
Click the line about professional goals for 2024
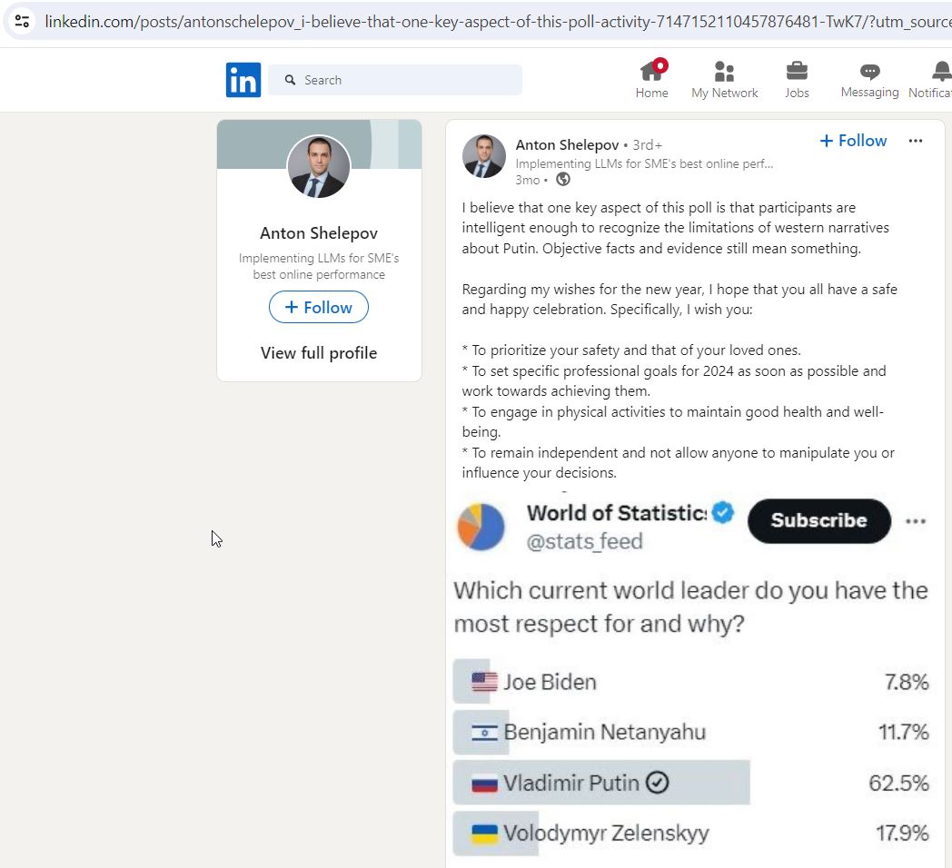pos(674,381)
